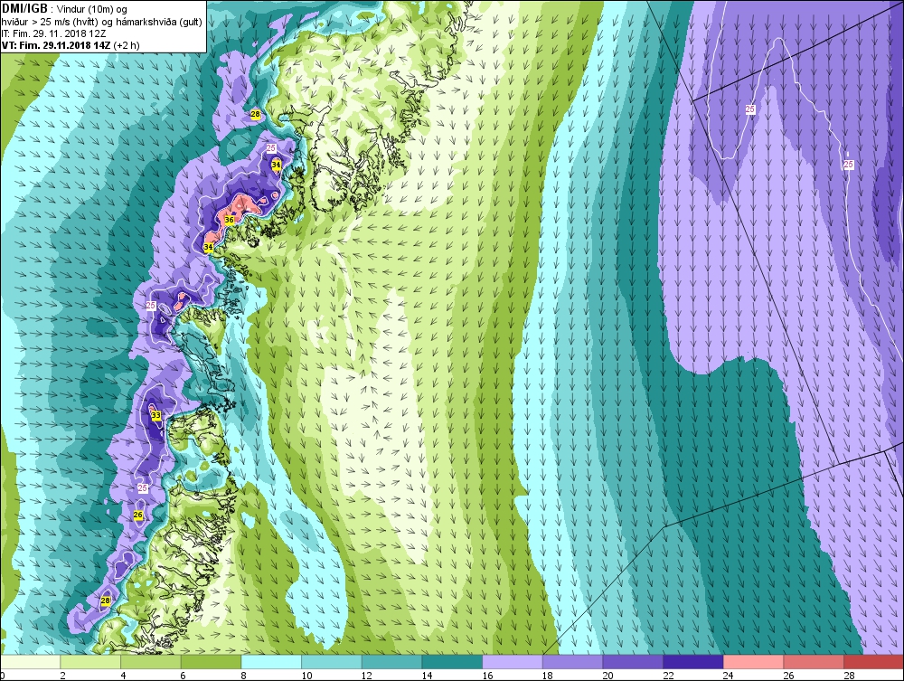Image resolution: width=904 pixels, height=681 pixels.
Task: Click the 18 tick label on the color scale
Action: tap(547, 676)
